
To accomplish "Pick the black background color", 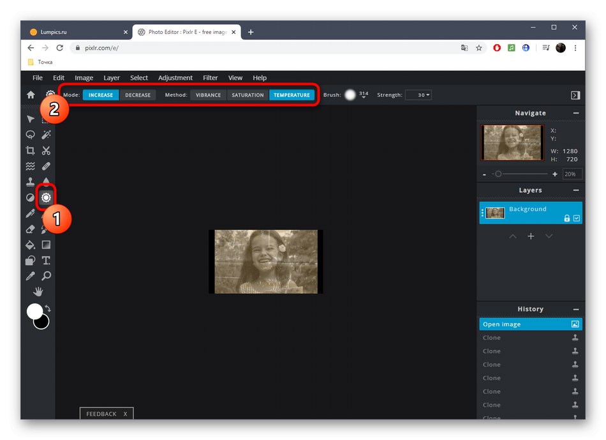I will [x=43, y=322].
